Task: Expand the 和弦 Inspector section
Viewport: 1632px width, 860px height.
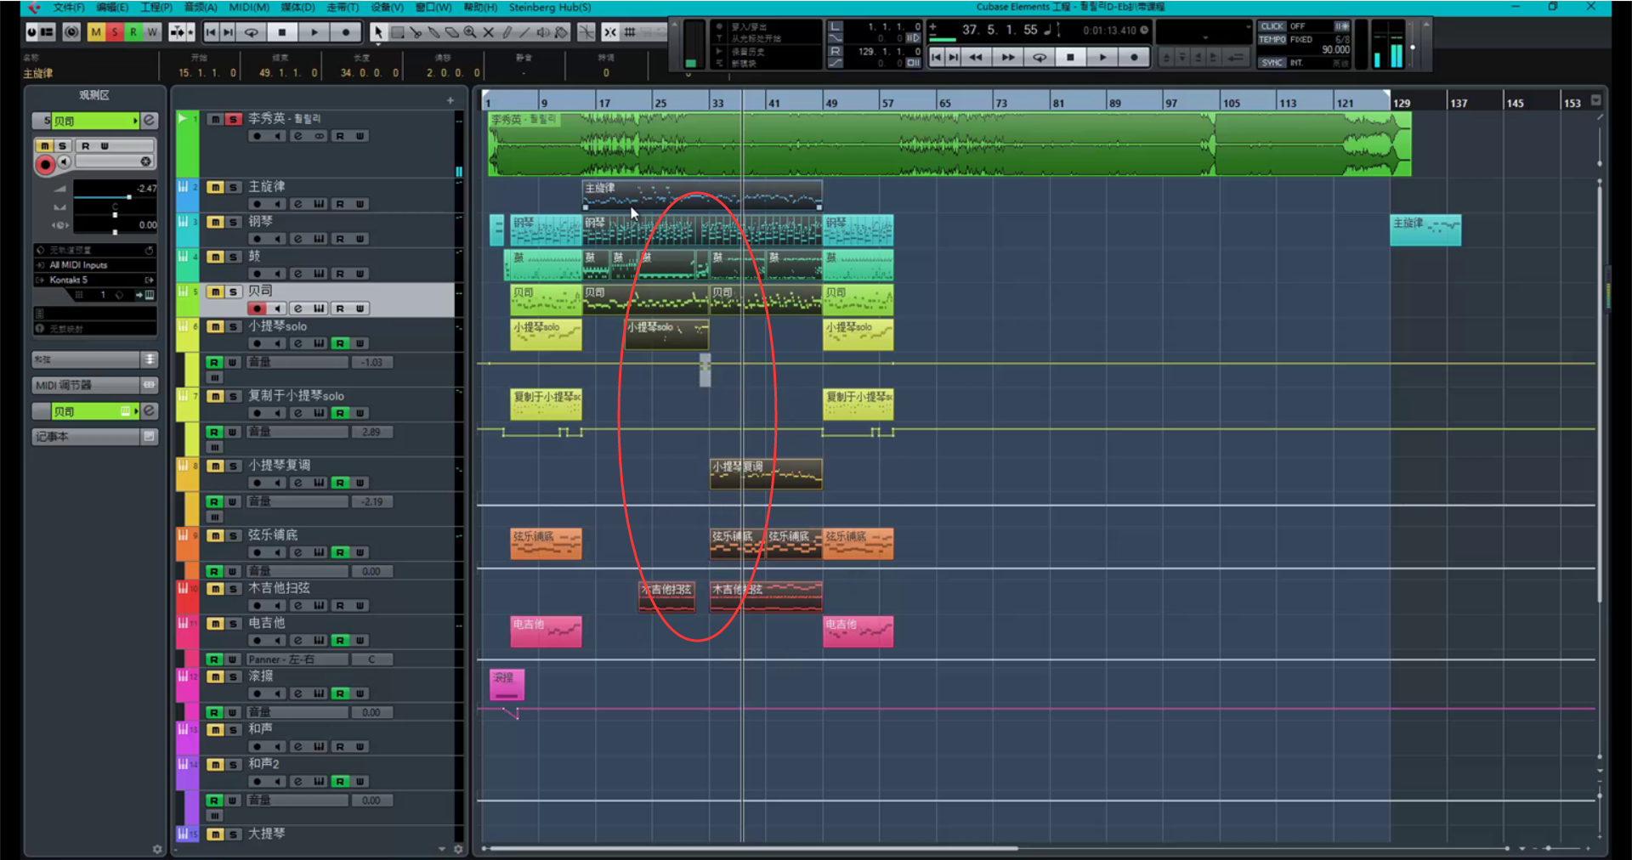Action: (x=95, y=359)
